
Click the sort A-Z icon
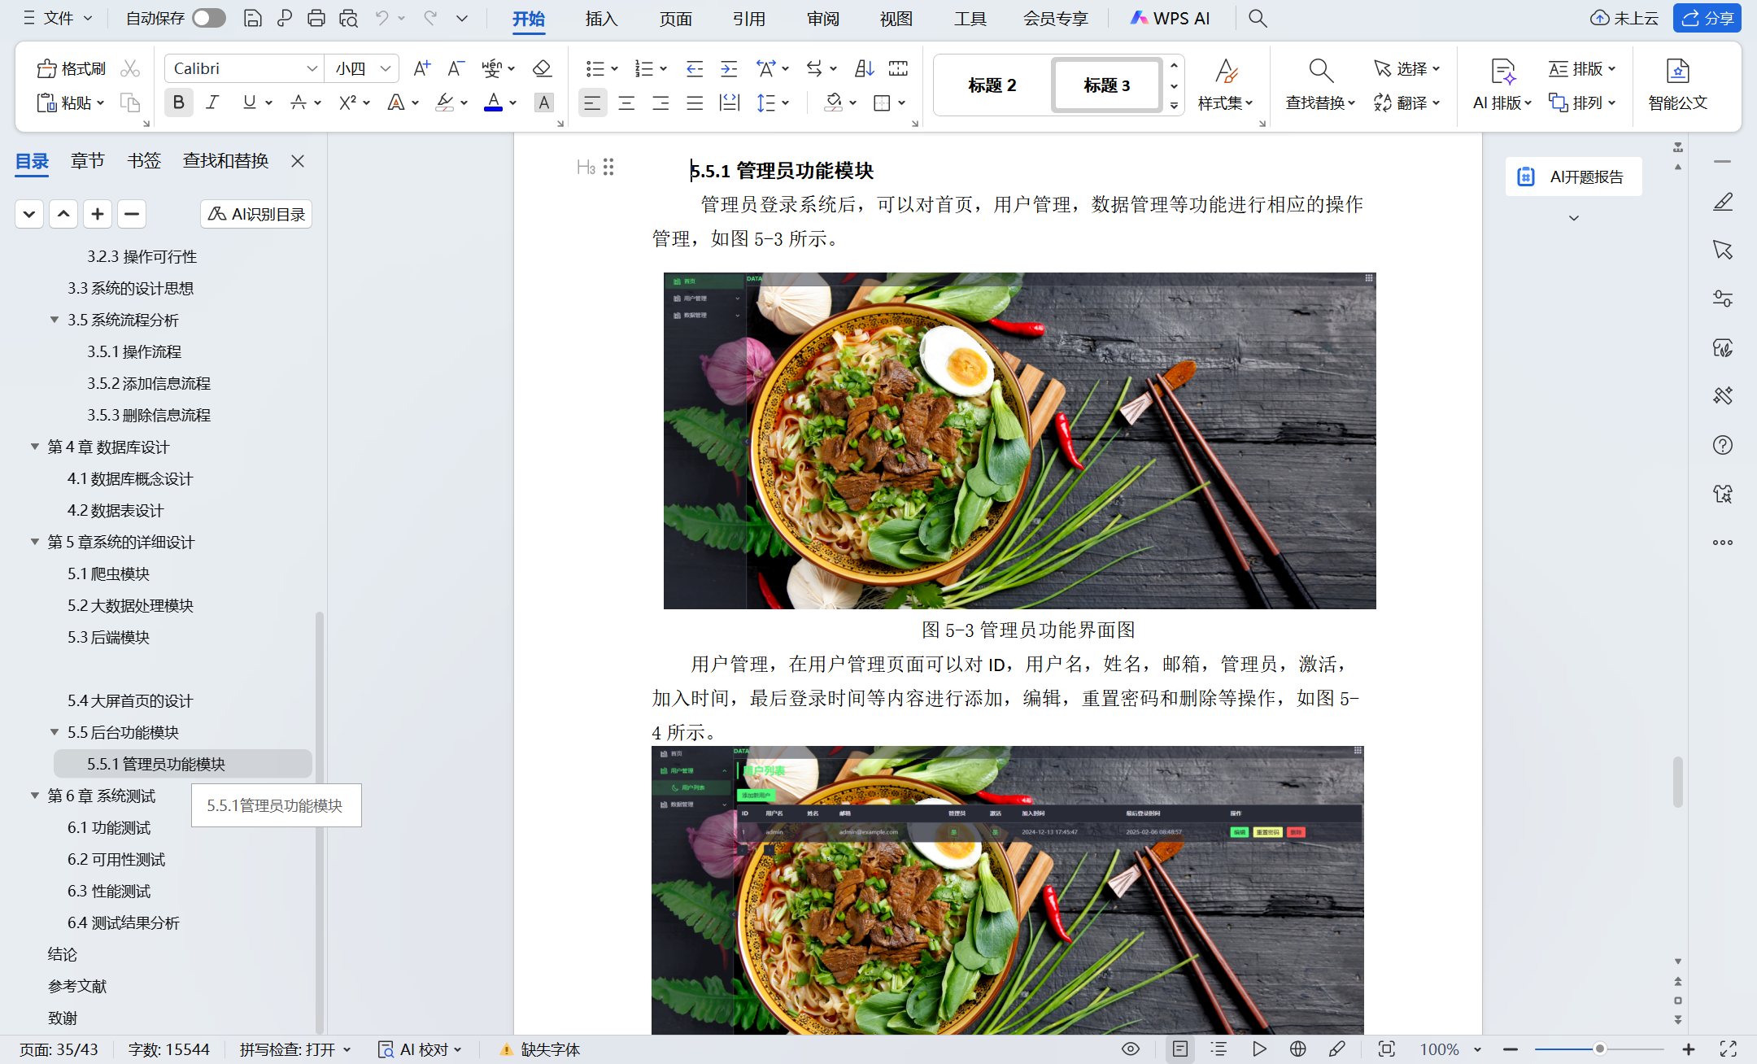pos(864,68)
